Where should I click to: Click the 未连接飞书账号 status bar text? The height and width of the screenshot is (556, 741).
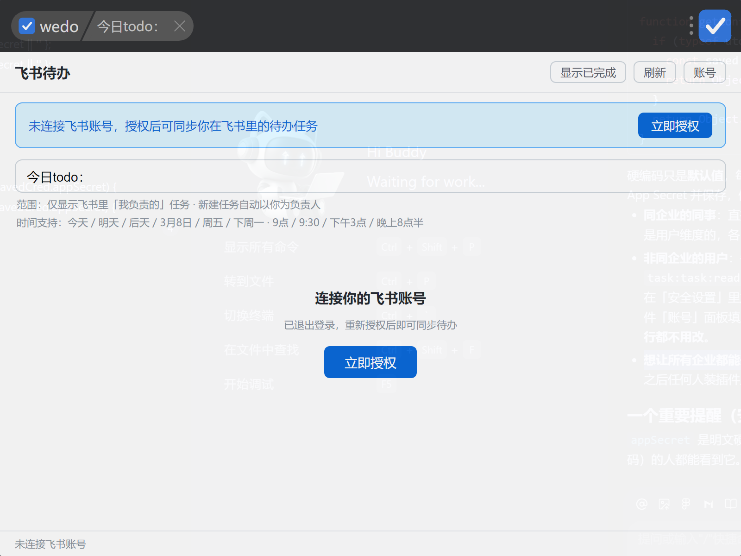[x=50, y=544]
